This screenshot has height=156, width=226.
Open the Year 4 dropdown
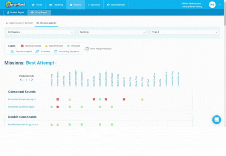184,32
